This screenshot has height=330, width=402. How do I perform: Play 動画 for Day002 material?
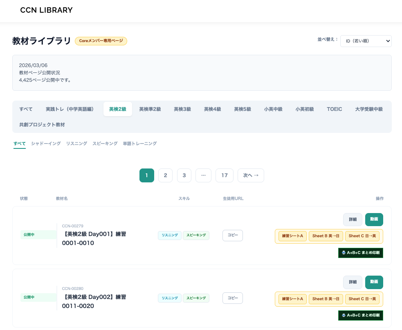click(x=374, y=282)
